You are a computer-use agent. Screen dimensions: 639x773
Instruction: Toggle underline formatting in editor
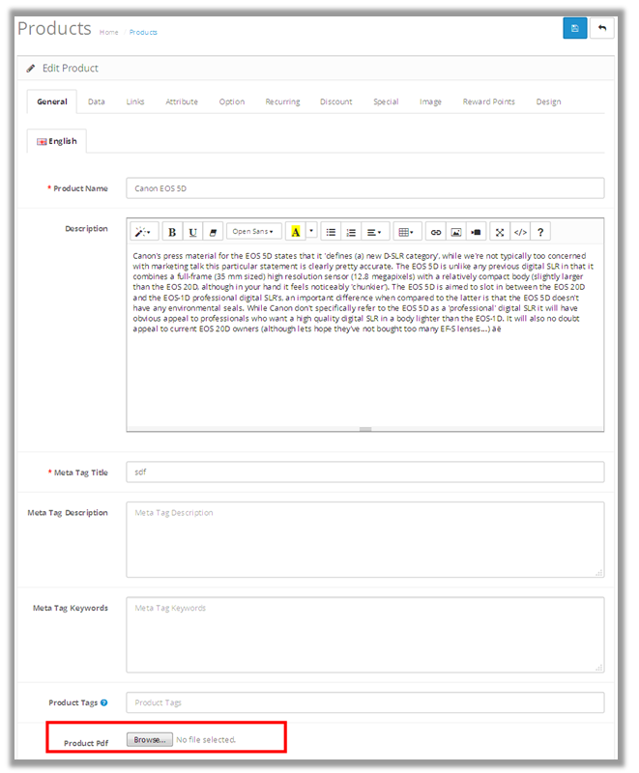pyautogui.click(x=192, y=232)
